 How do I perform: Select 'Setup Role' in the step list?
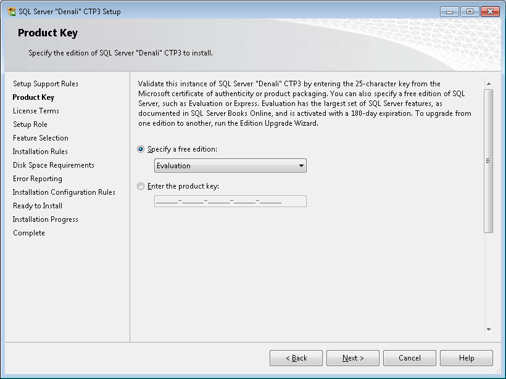point(30,124)
